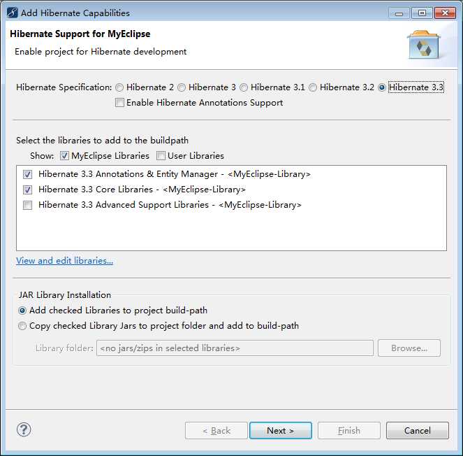Open View and edit libraries link
The image size is (463, 456).
[x=64, y=261]
